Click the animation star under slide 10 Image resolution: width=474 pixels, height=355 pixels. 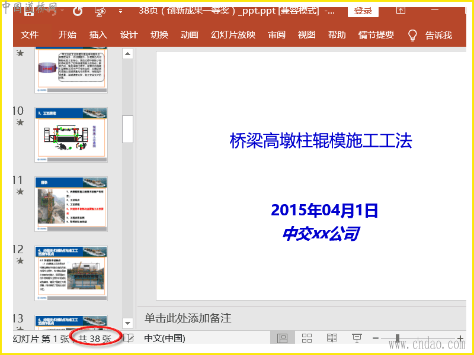pyautogui.click(x=20, y=122)
